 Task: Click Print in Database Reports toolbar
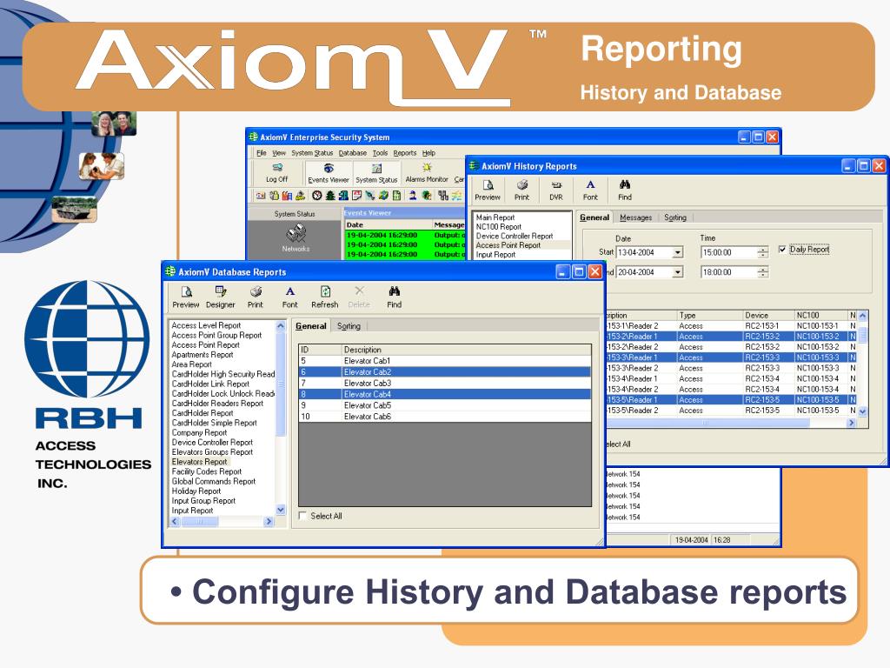point(256,297)
